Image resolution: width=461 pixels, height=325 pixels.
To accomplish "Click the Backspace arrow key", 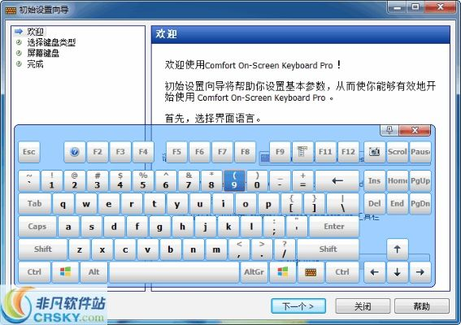I will tap(337, 180).
